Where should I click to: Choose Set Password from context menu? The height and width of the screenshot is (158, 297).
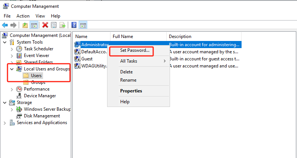pyautogui.click(x=134, y=50)
